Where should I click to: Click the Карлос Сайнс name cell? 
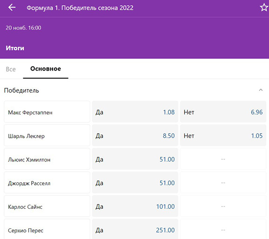click(47, 206)
